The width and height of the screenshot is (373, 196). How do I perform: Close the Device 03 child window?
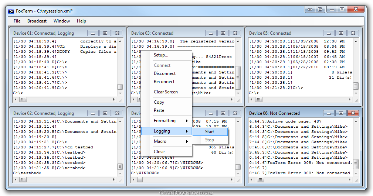point(235,33)
